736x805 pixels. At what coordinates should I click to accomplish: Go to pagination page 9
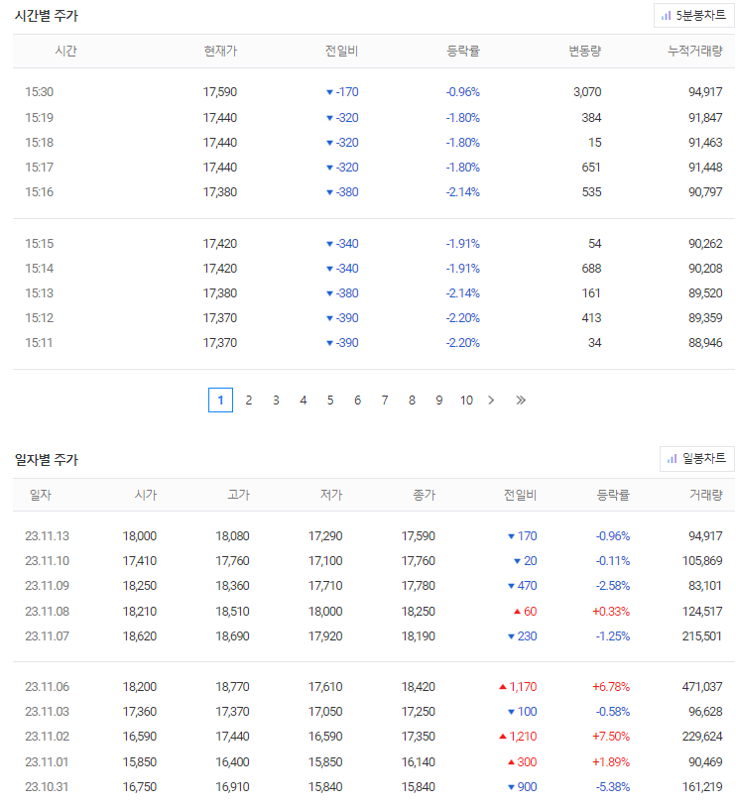439,400
